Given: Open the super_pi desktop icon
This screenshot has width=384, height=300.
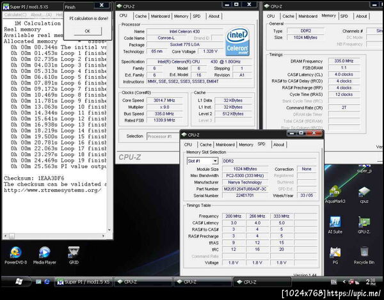Looking at the screenshot, I should click(364, 169).
